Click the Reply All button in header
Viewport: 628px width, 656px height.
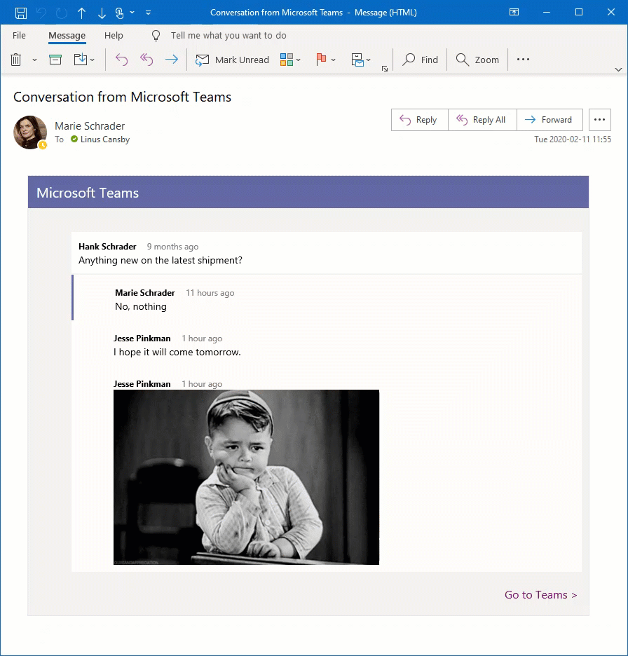[x=482, y=120]
